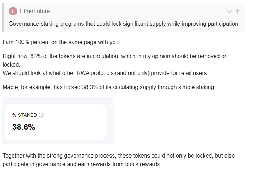Click the "Right now, 83% of the tokens" line
Image resolution: width=254 pixels, height=171 pixels.
tap(114, 56)
